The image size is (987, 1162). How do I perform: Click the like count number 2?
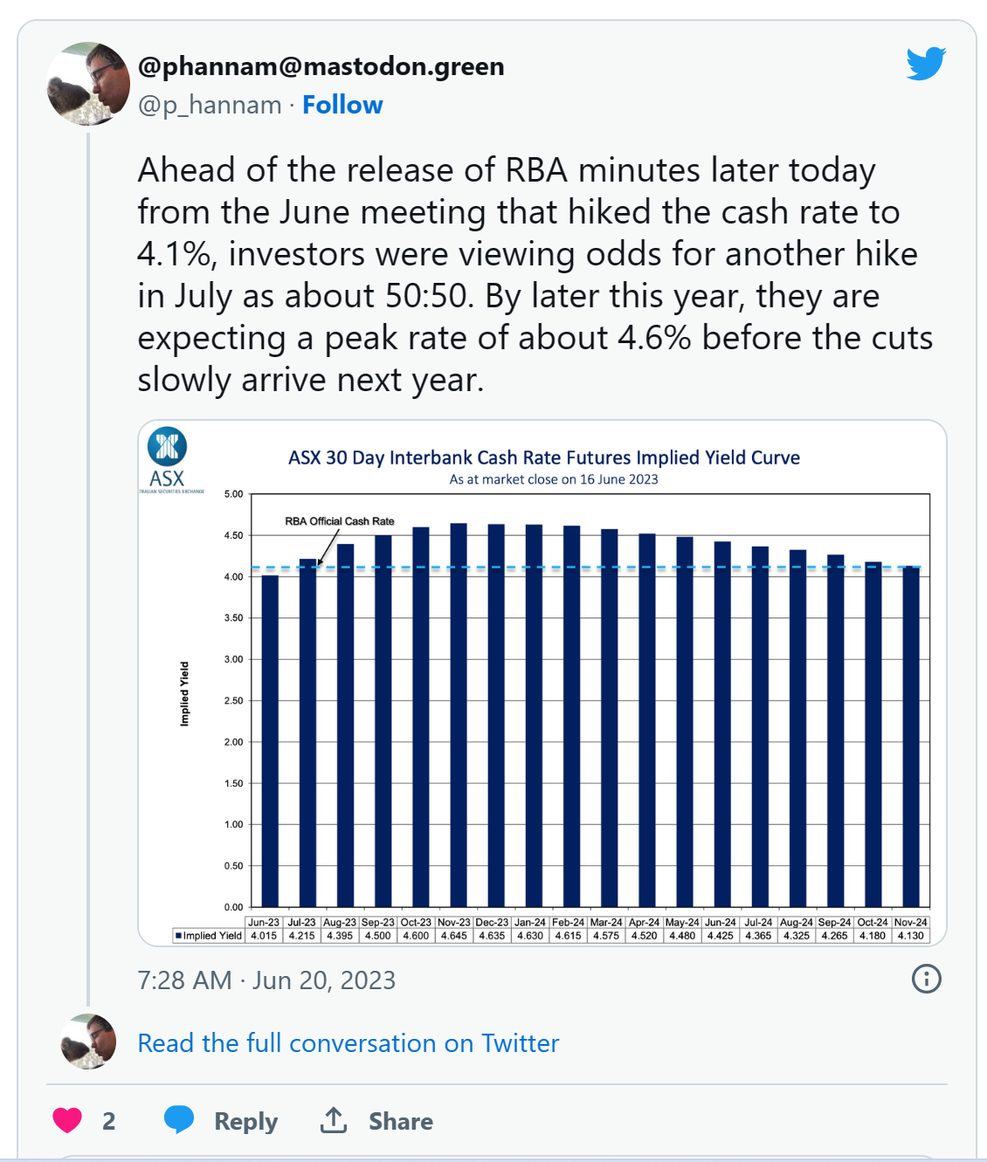[108, 1121]
